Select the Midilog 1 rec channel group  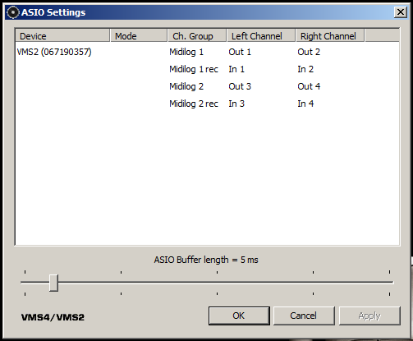pos(194,69)
